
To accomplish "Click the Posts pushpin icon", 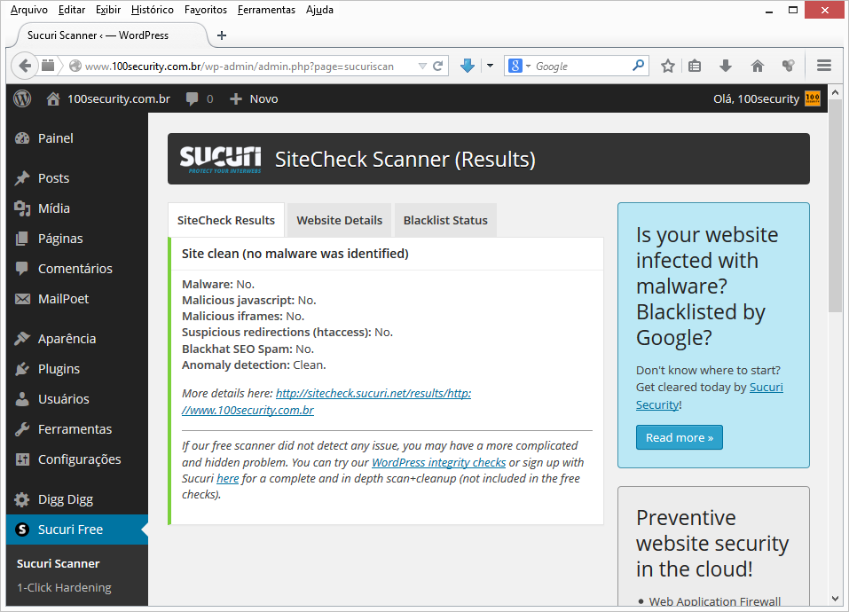I will [22, 178].
